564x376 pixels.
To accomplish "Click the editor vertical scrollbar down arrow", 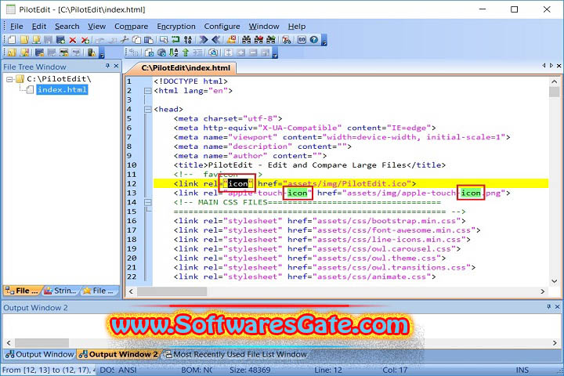I will click(555, 281).
